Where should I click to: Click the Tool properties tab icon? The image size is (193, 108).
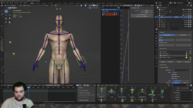(x=156, y=32)
